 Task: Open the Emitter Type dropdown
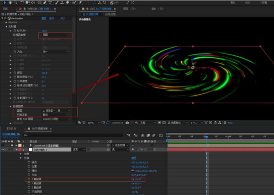click(55, 35)
